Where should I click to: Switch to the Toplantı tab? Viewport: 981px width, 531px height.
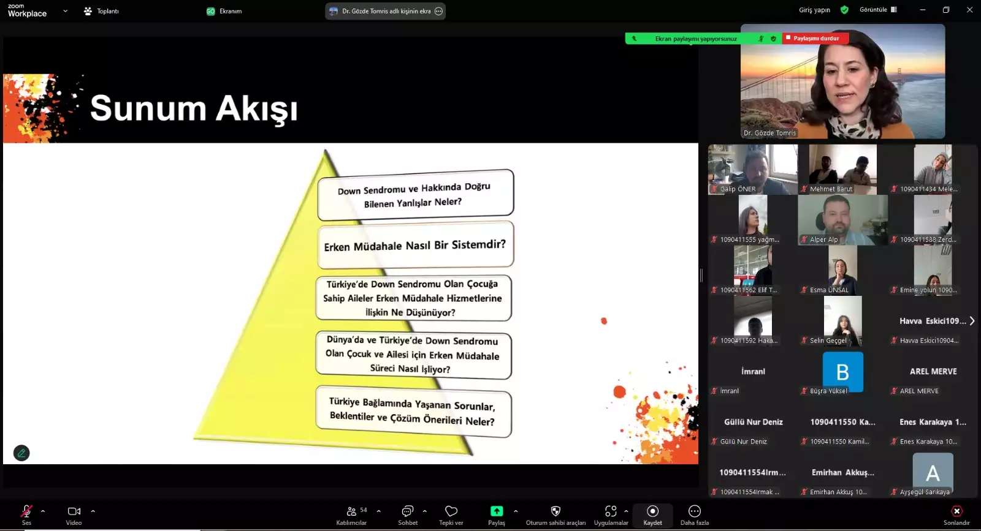[102, 11]
